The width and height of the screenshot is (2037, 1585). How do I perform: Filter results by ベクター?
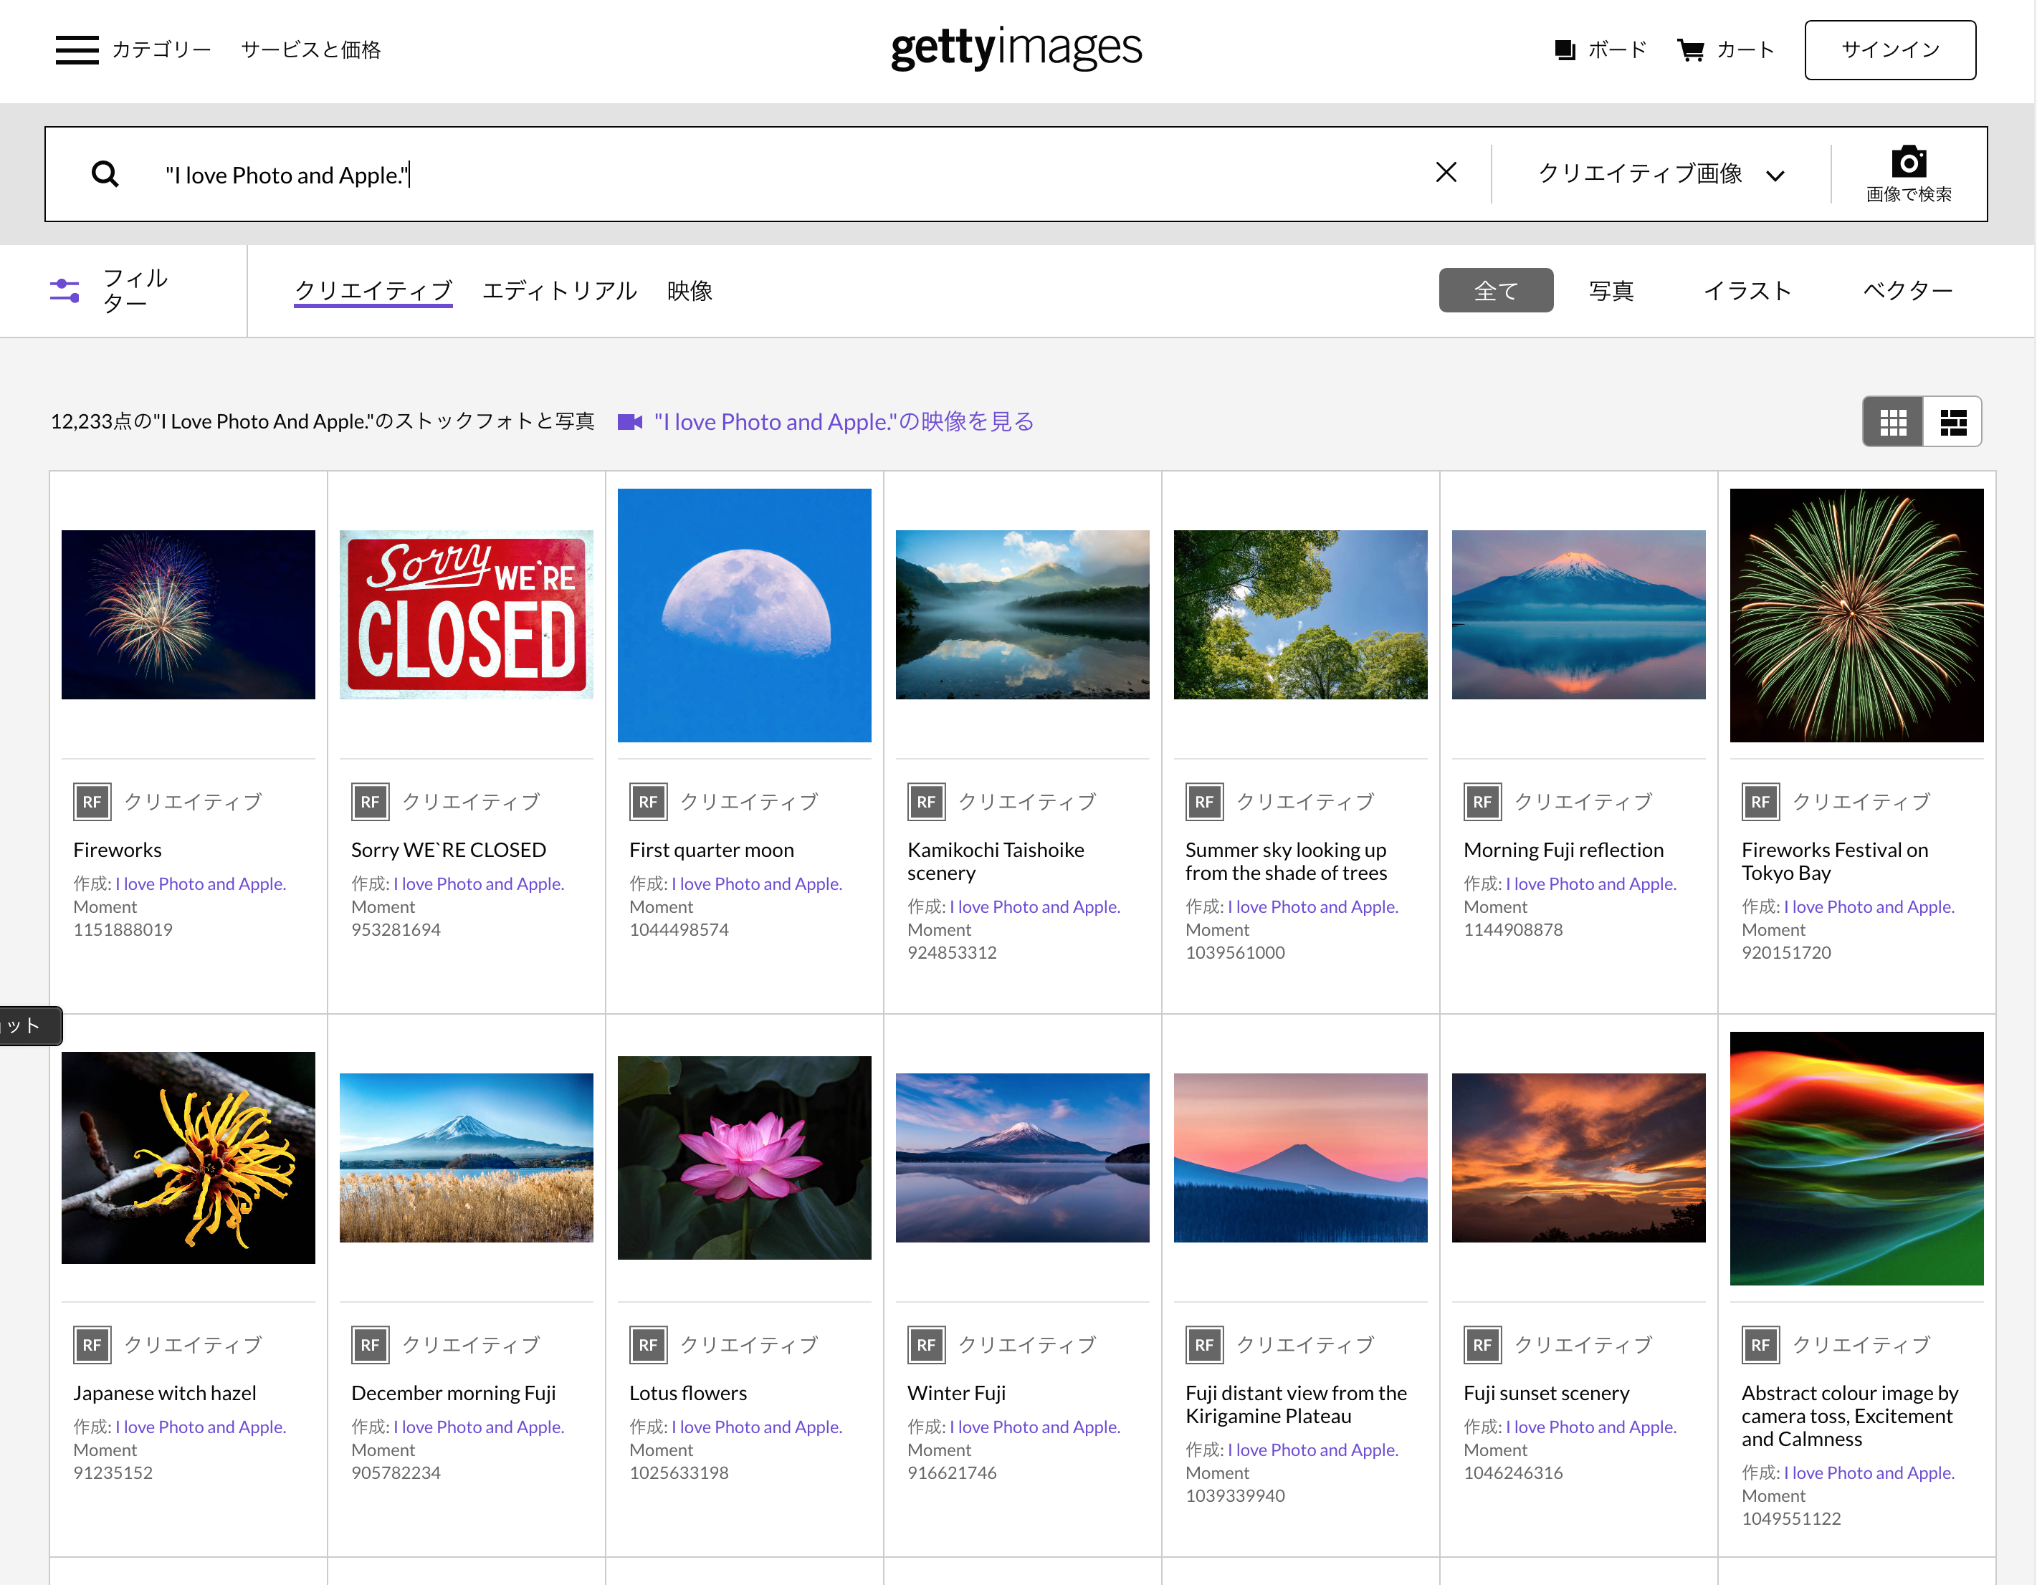click(x=1907, y=291)
